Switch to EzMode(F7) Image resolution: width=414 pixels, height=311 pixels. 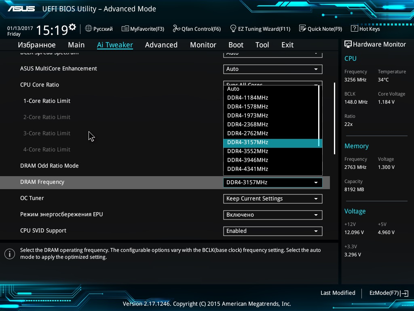click(x=389, y=293)
